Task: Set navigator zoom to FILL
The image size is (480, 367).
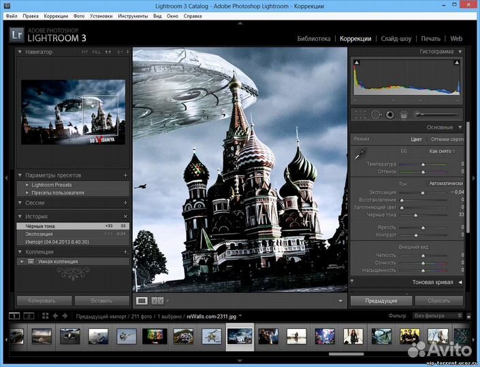Action: (96, 52)
